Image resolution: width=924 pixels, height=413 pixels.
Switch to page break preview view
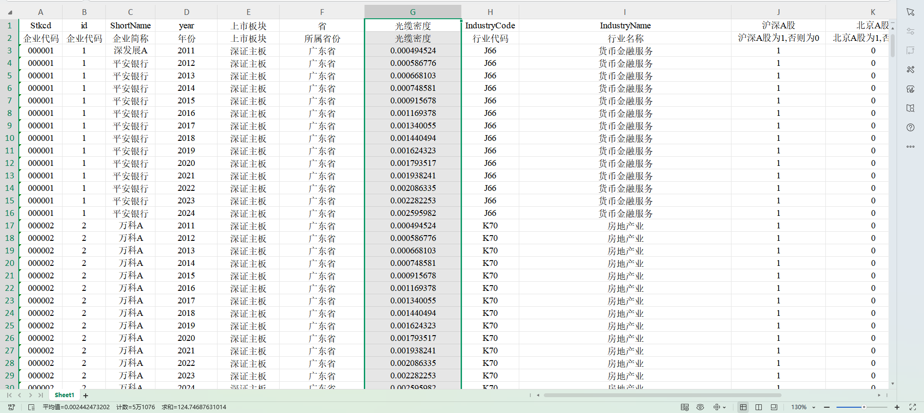[758, 407]
